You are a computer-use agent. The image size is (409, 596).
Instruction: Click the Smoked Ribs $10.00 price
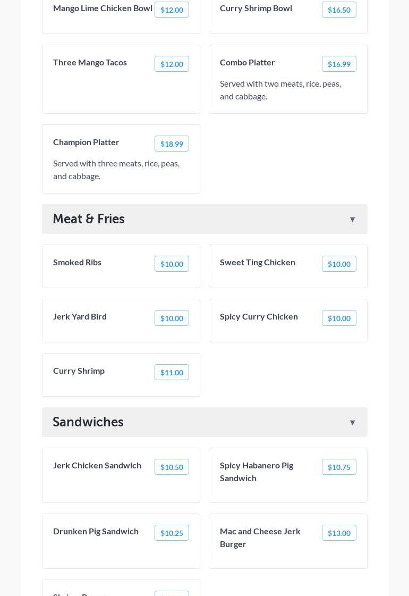172,264
